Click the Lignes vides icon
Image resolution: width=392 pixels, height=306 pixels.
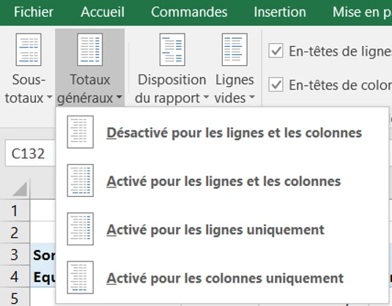point(234,50)
